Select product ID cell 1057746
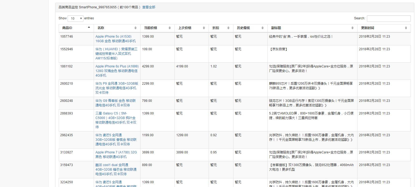417x187 pixels. pos(66,37)
